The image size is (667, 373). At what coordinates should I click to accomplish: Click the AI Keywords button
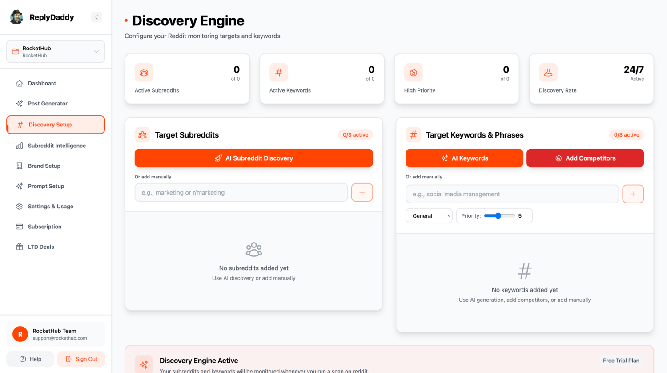click(x=464, y=158)
